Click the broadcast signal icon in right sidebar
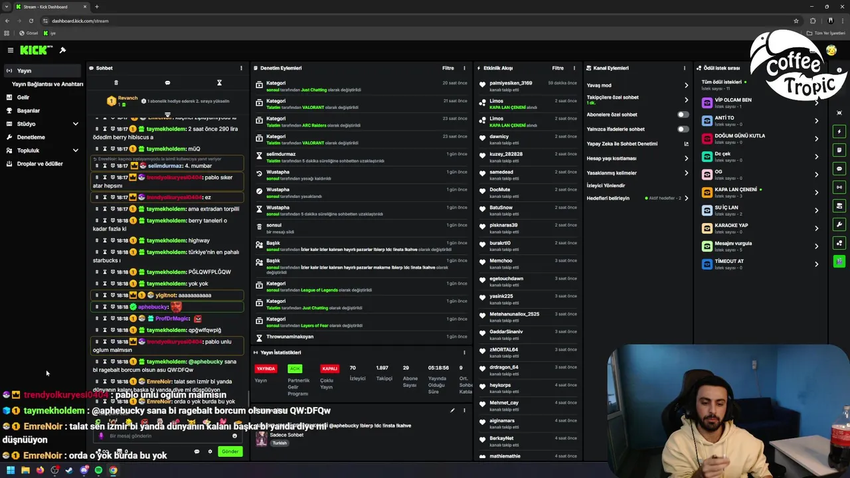 [839, 187]
